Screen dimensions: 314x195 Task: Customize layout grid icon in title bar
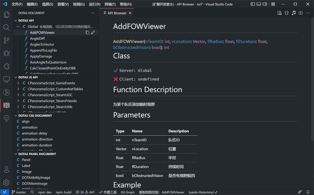(x=273, y=4)
